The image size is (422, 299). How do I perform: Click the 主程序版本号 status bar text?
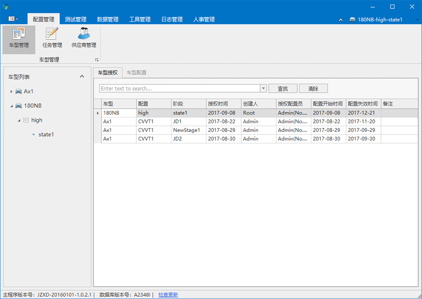[48, 295]
